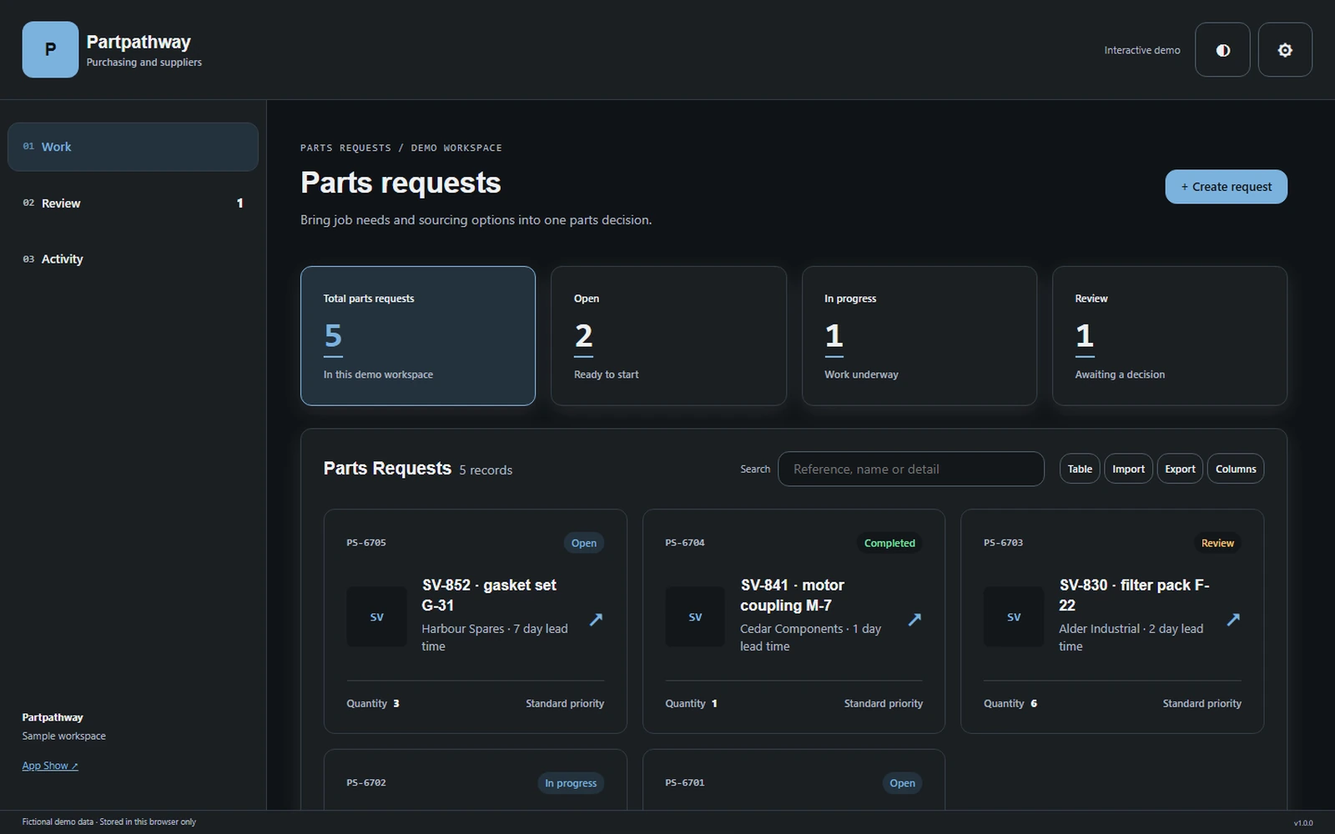Viewport: 1335px width, 834px height.
Task: Open the SV-852 gasket set G-31 title
Action: tap(489, 595)
